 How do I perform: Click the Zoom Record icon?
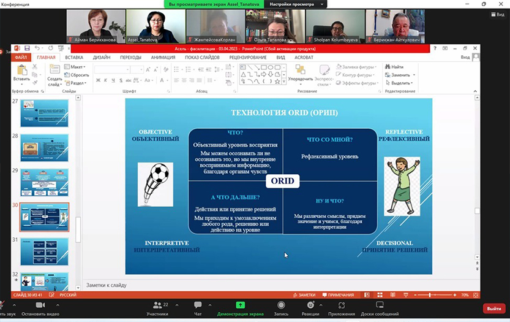click(281, 305)
